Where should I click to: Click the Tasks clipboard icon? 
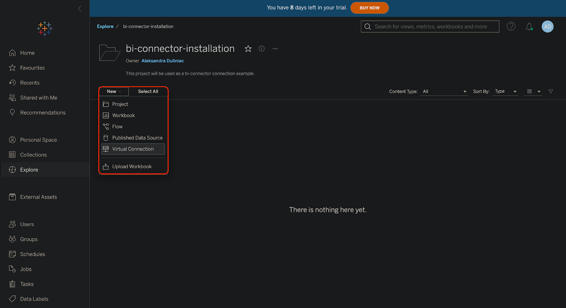click(12, 284)
